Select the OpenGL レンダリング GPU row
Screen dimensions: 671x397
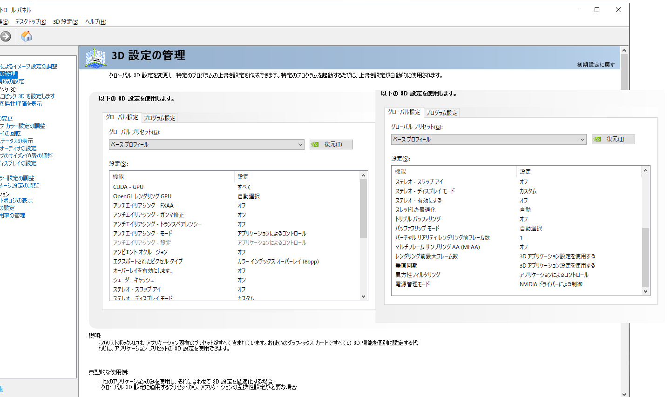(235, 196)
